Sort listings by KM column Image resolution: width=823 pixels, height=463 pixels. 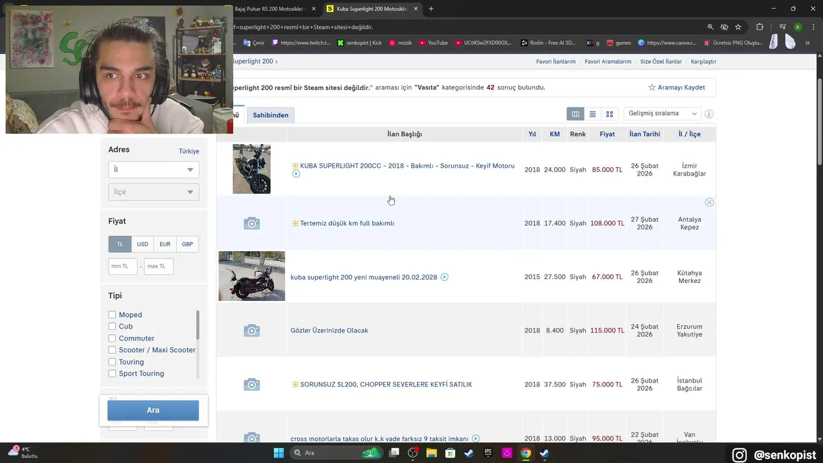(555, 134)
